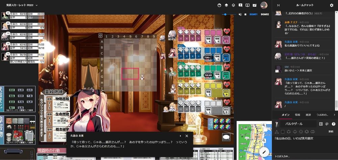The image size is (338, 160).
Task: Open the user profile avatar menu
Action: (264, 5)
